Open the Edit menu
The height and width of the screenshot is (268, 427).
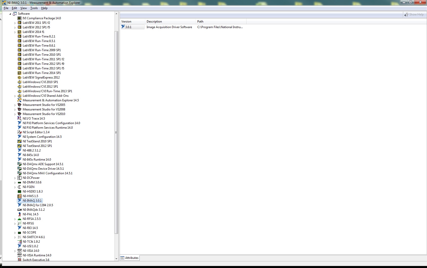(x=14, y=8)
